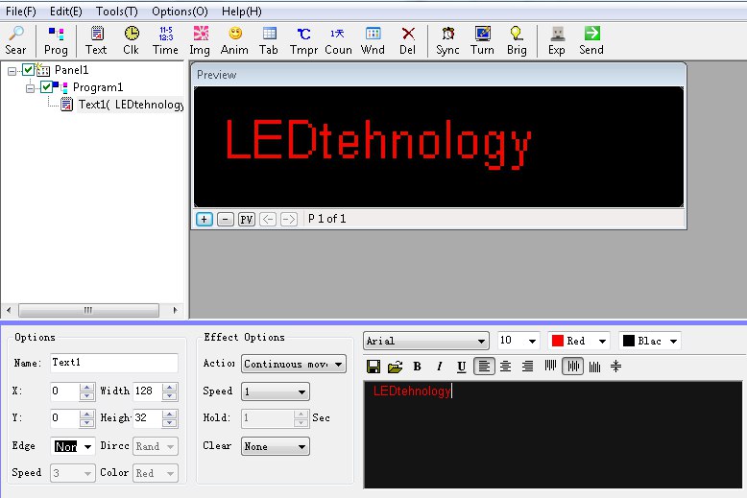Open the Action effect dropdown
This screenshot has width=747, height=498.
[x=294, y=365]
